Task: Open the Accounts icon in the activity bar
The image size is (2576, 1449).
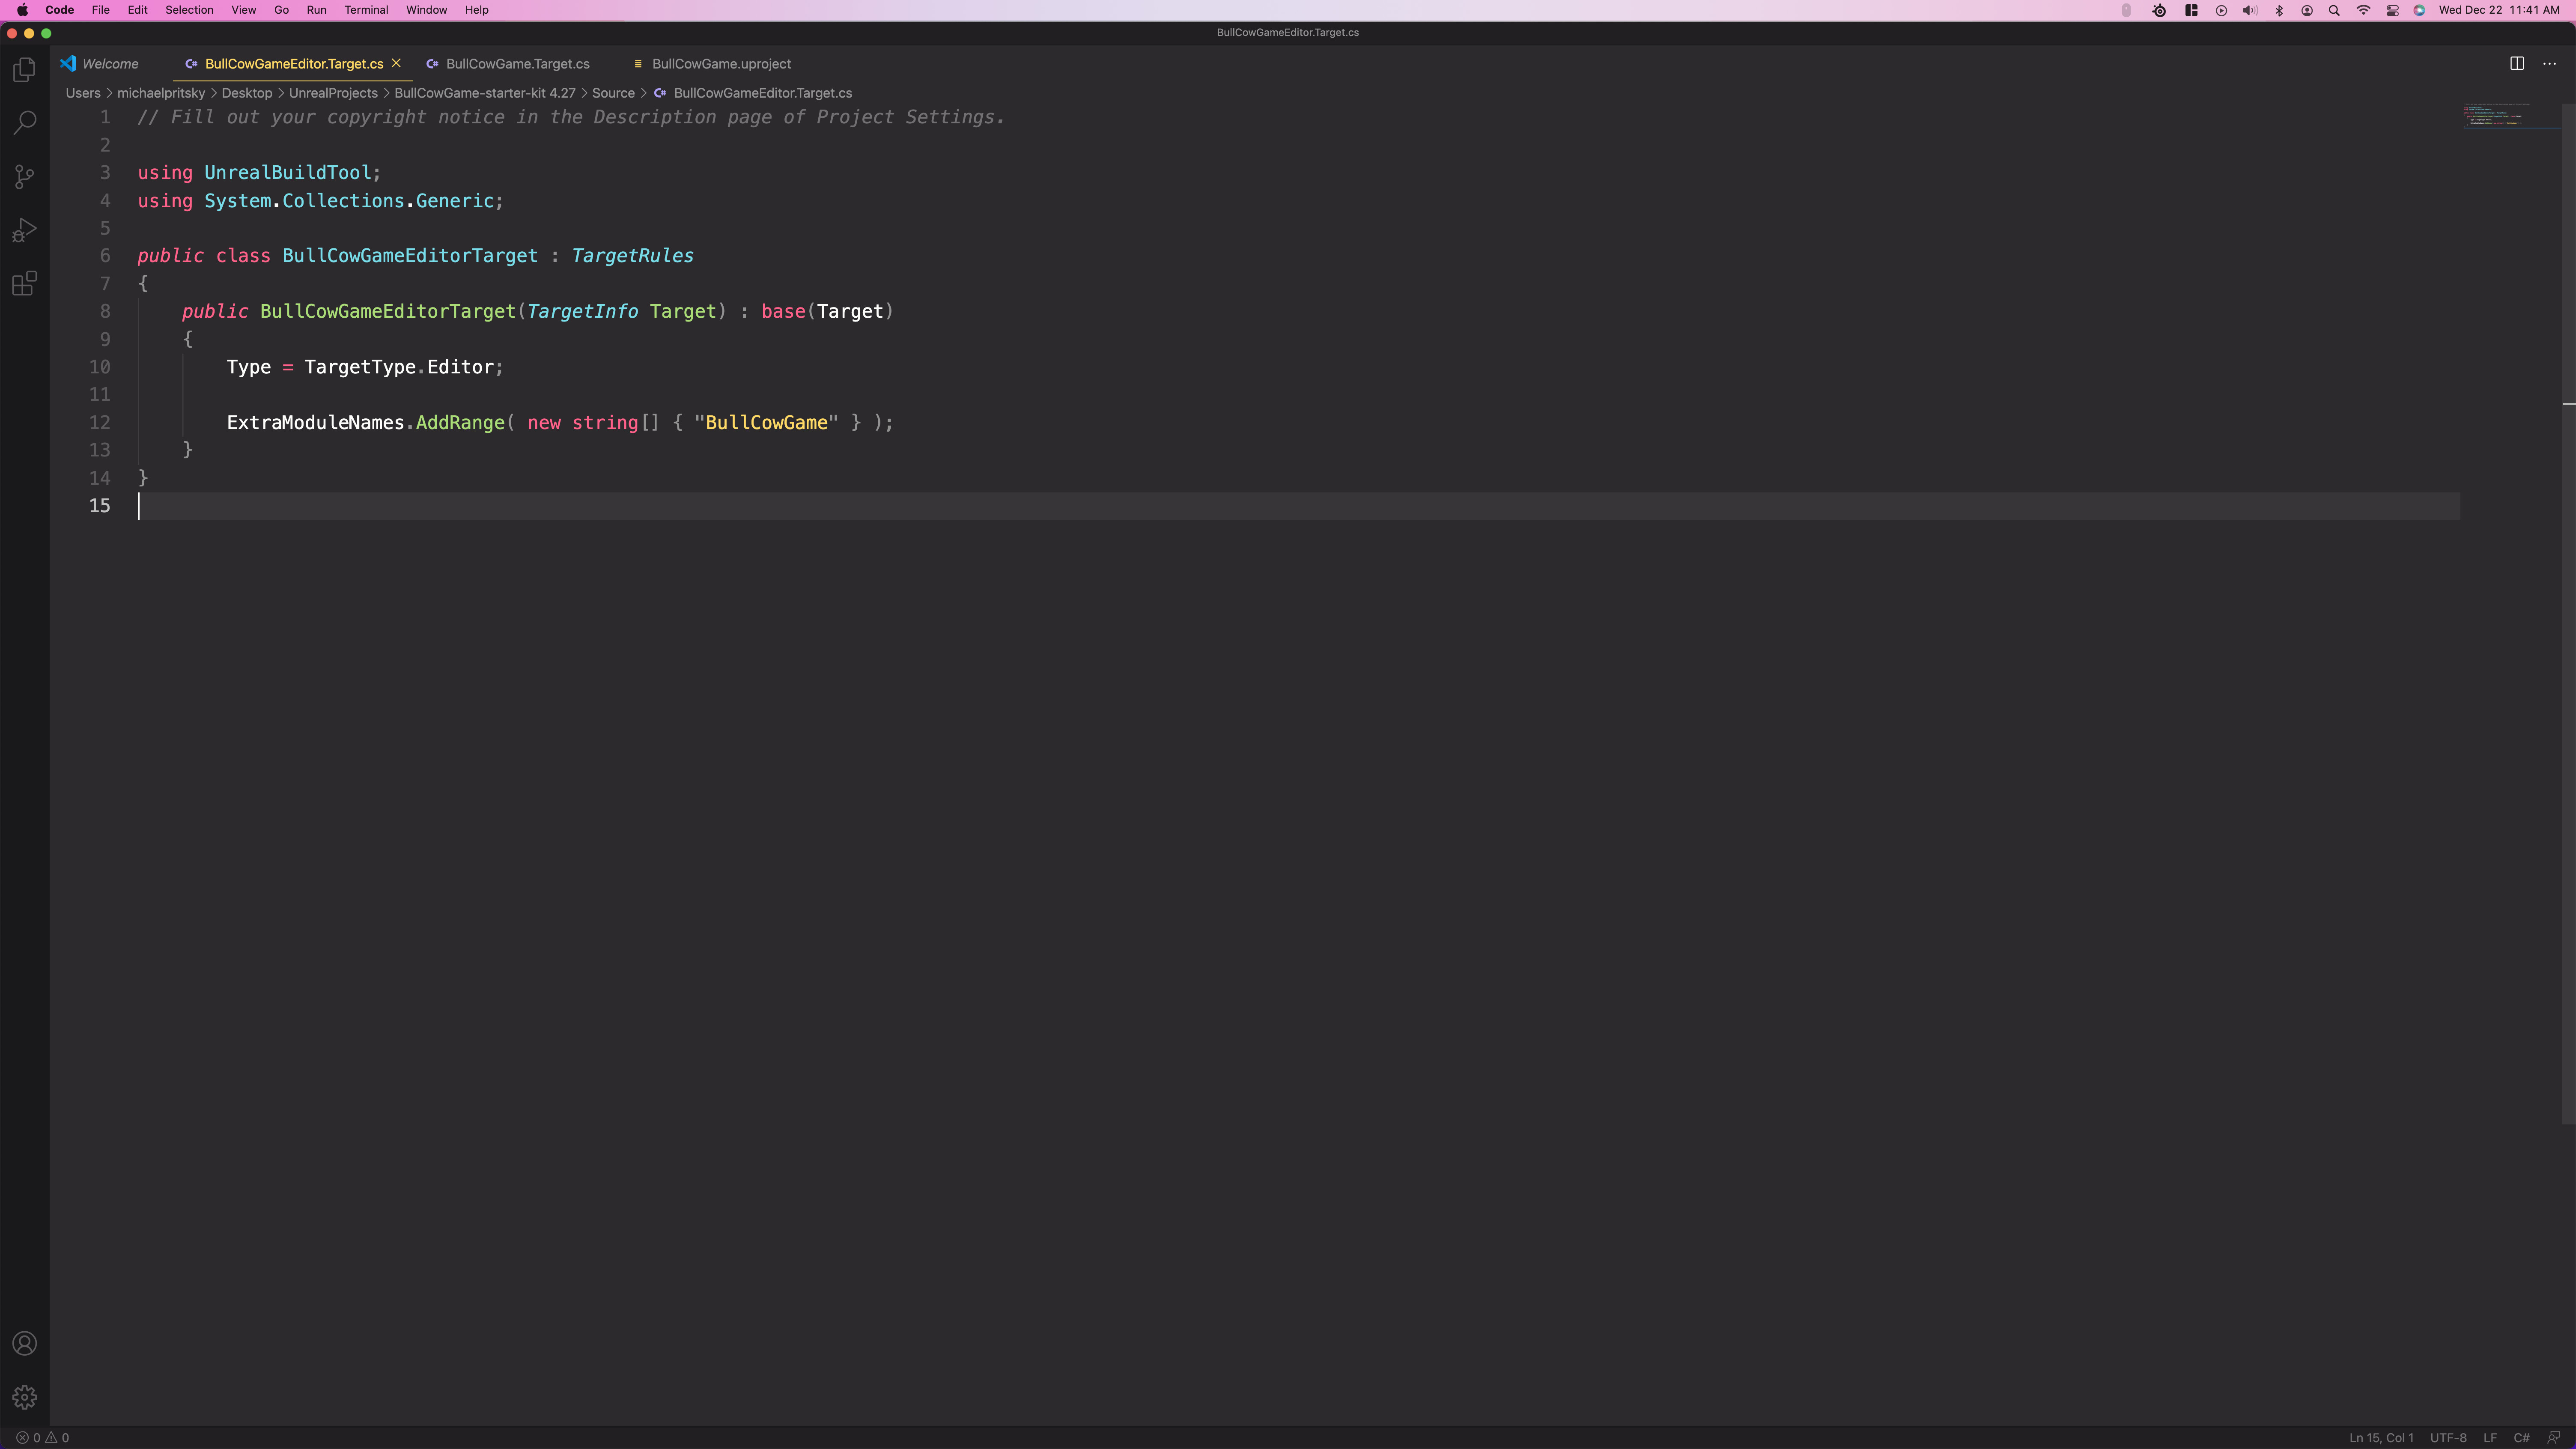Action: pyautogui.click(x=24, y=1343)
